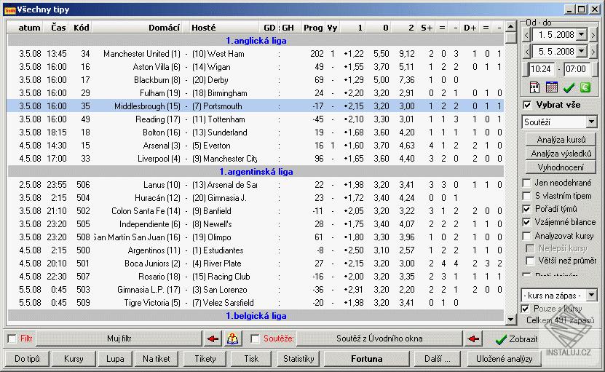Enable Jen neodehrané checkbox
The height and width of the screenshot is (372, 605).
click(526, 183)
